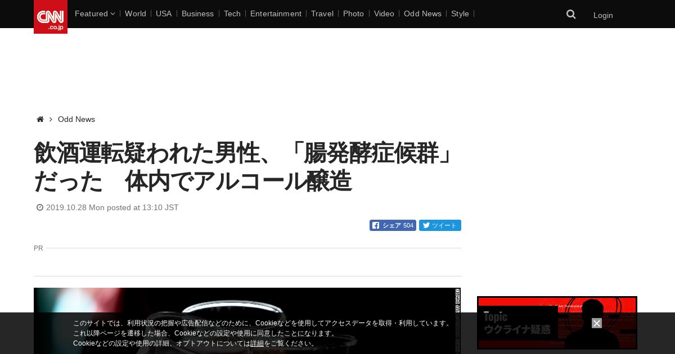Open the Video section

point(384,13)
